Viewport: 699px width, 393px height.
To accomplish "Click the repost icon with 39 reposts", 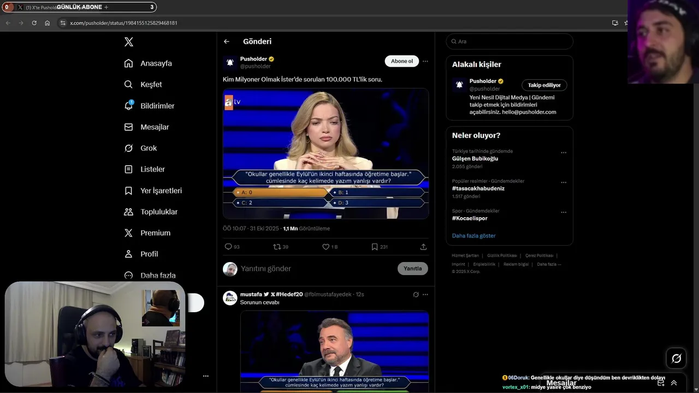I will tap(277, 247).
